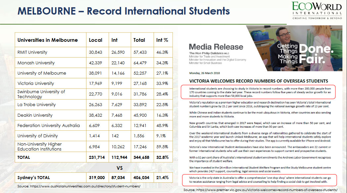Click Swinburne's international count 9,016
The image size is (347, 193).
coord(117,94)
